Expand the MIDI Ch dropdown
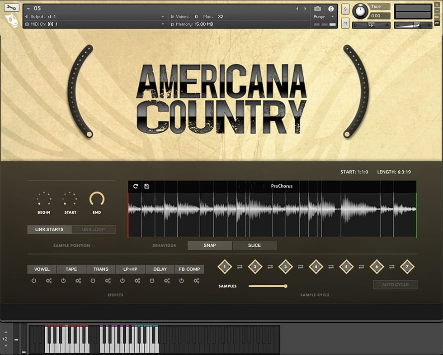The height and width of the screenshot is (355, 443). click(163, 24)
